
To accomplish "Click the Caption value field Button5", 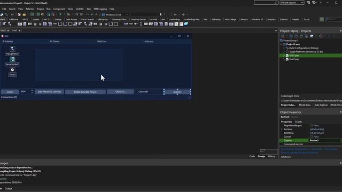I will [324, 140].
